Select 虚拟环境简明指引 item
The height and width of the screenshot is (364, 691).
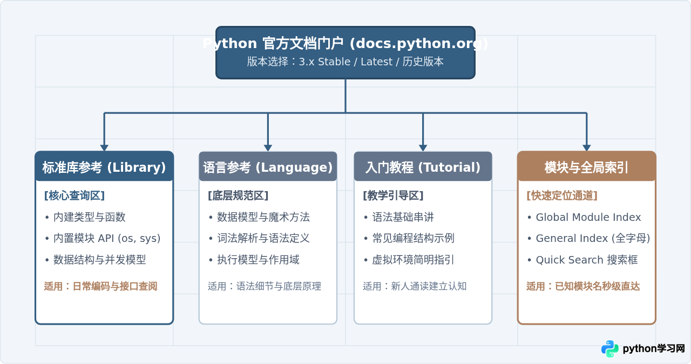(x=409, y=260)
